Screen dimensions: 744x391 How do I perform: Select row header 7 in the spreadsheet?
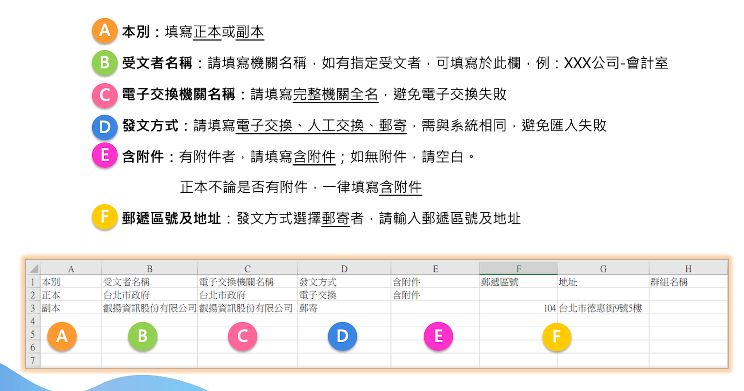tap(33, 360)
